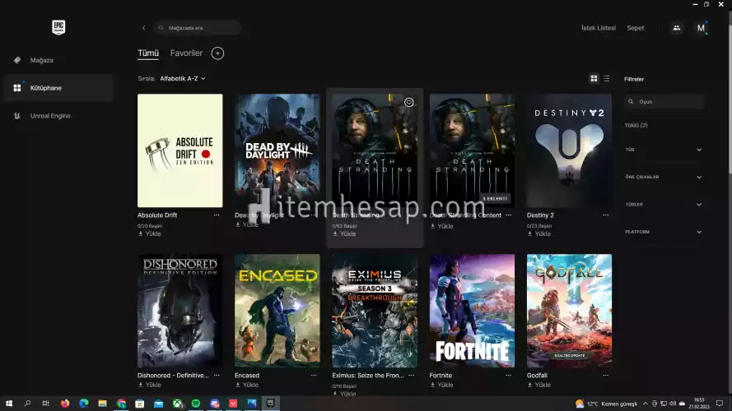Click the plus icon to add a collection

[x=217, y=53]
